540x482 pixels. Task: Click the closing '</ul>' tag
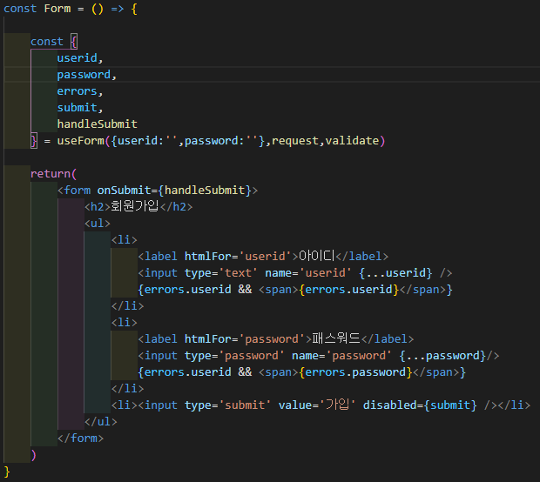[101, 421]
